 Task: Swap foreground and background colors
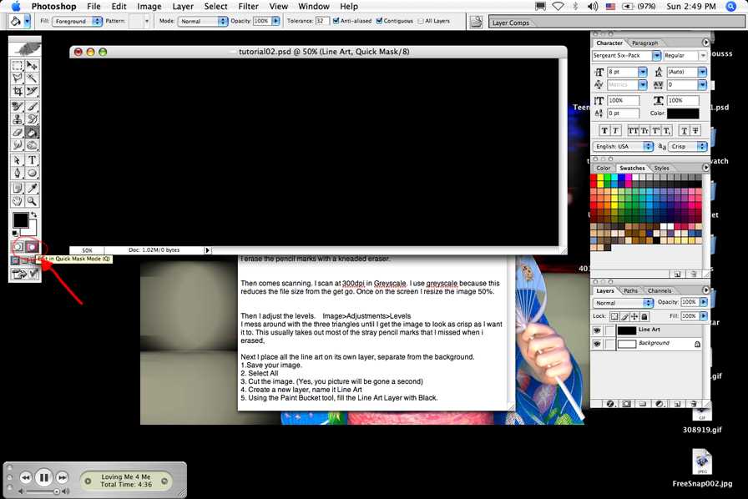click(x=33, y=214)
